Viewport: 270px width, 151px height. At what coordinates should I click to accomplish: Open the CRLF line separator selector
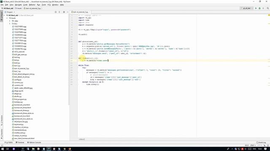(253, 145)
